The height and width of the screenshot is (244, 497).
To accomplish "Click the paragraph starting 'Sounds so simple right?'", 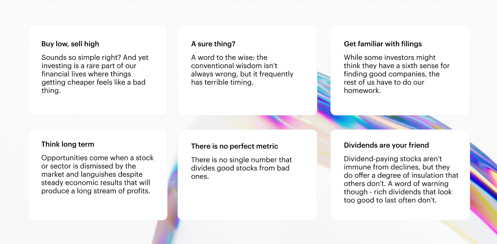I will [x=95, y=74].
